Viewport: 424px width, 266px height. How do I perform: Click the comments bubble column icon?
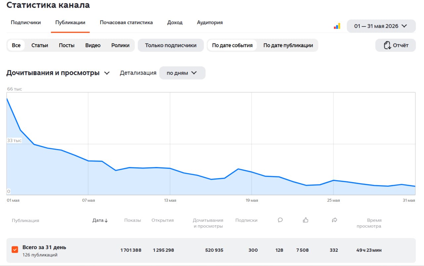(x=280, y=220)
